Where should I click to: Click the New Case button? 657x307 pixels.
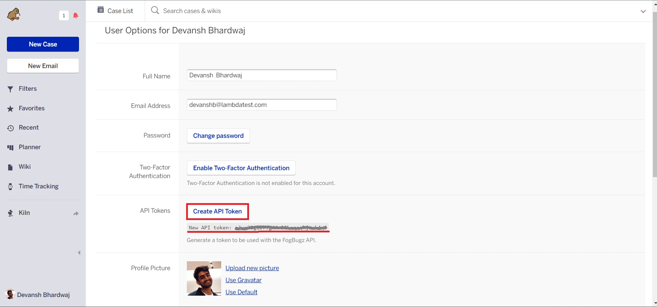(x=43, y=44)
